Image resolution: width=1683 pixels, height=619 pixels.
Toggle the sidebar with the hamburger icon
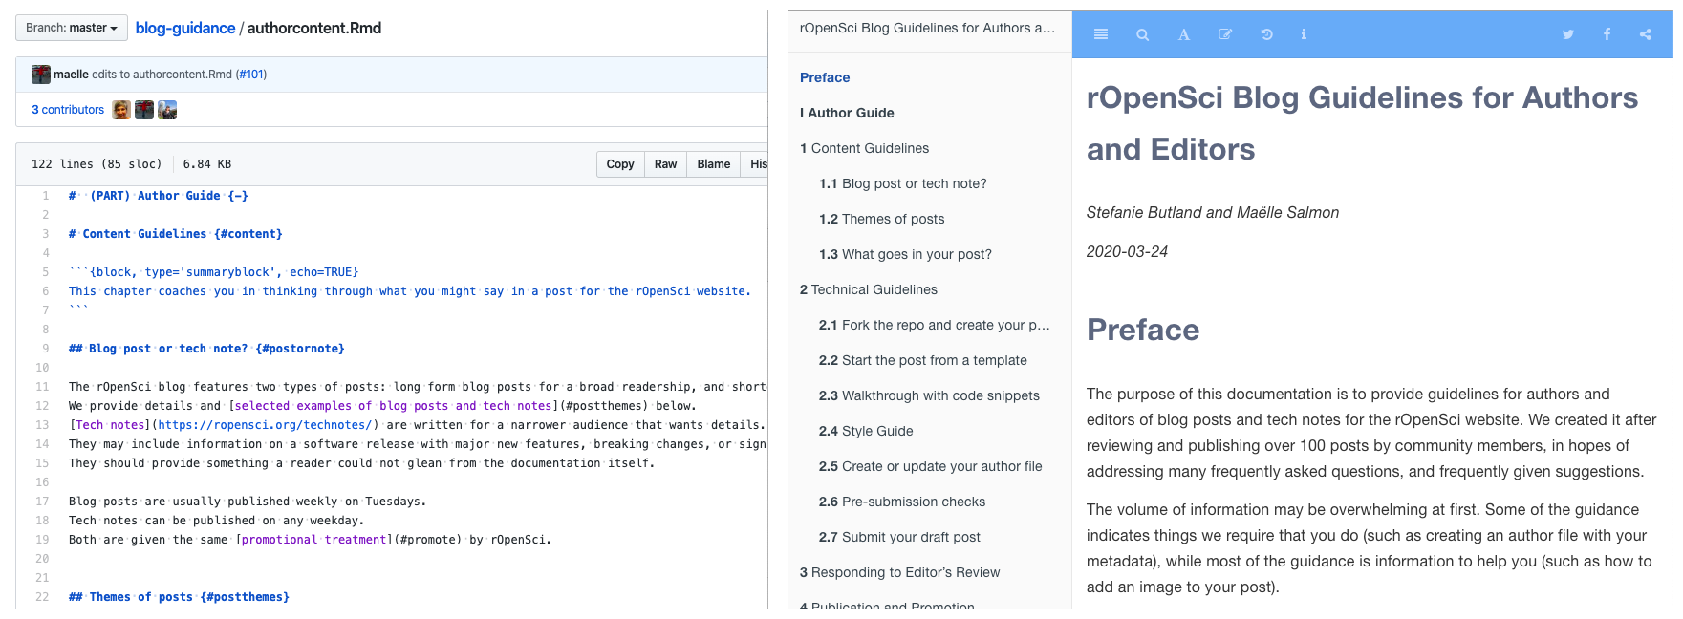pyautogui.click(x=1100, y=34)
